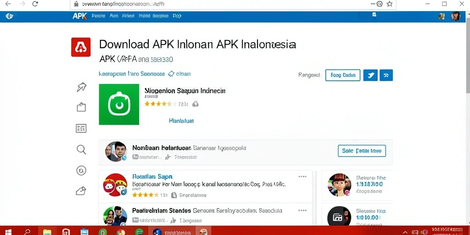Bookmark page with star icon
The width and height of the screenshot is (470, 235).
(x=389, y=4)
